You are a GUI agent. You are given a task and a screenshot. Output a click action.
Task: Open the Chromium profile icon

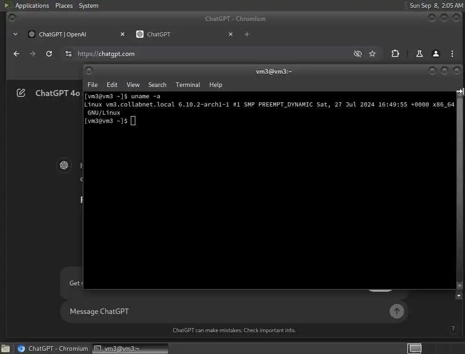[435, 54]
